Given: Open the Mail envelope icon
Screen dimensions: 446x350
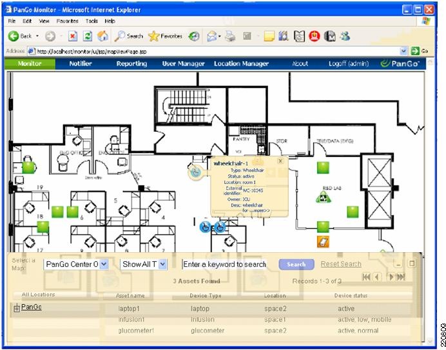Looking at the screenshot, I should 211,36.
